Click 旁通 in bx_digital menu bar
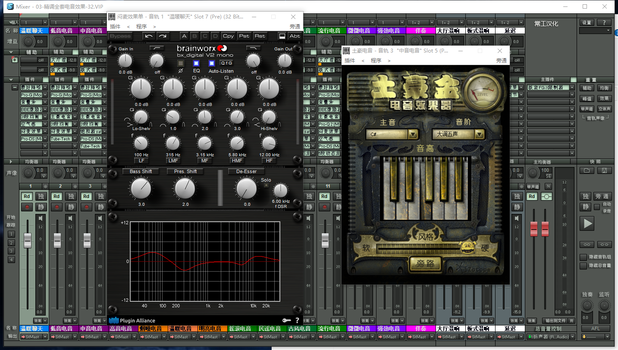 click(x=295, y=26)
